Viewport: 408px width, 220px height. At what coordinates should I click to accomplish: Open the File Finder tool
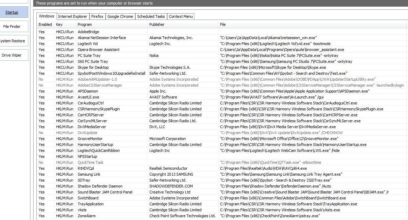tap(12, 27)
